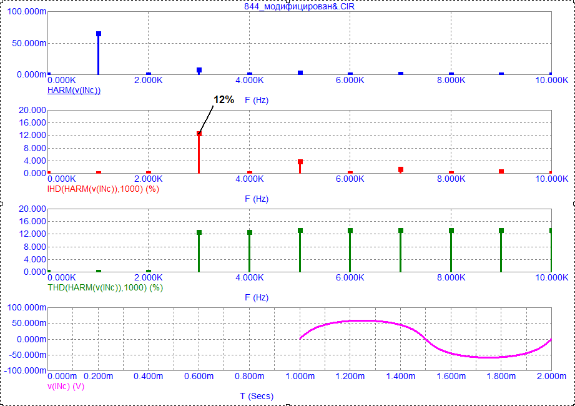Click the 1.000m time axis tick label
575x406 pixels.
[300, 376]
